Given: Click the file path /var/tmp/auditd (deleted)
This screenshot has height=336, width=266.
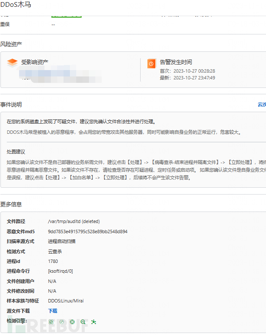Looking at the screenshot, I should pos(74,221).
